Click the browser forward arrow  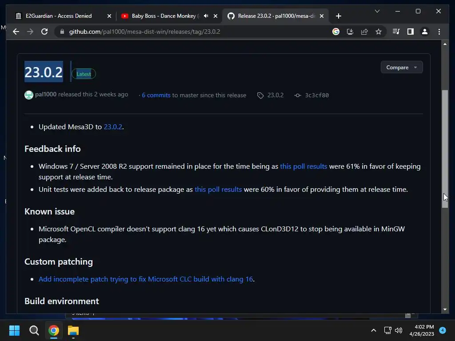click(x=30, y=32)
